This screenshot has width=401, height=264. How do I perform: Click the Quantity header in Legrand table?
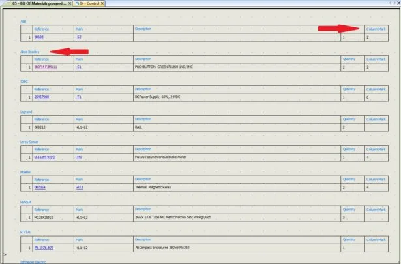point(349,119)
